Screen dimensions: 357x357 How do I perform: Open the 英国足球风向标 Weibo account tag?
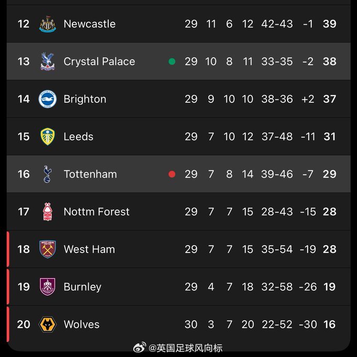pos(185,348)
